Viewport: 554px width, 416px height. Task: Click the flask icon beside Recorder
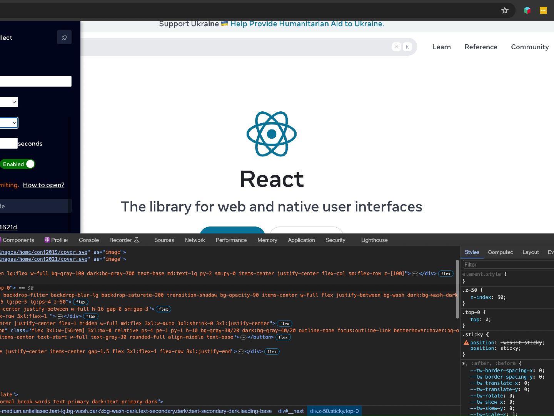(137, 240)
